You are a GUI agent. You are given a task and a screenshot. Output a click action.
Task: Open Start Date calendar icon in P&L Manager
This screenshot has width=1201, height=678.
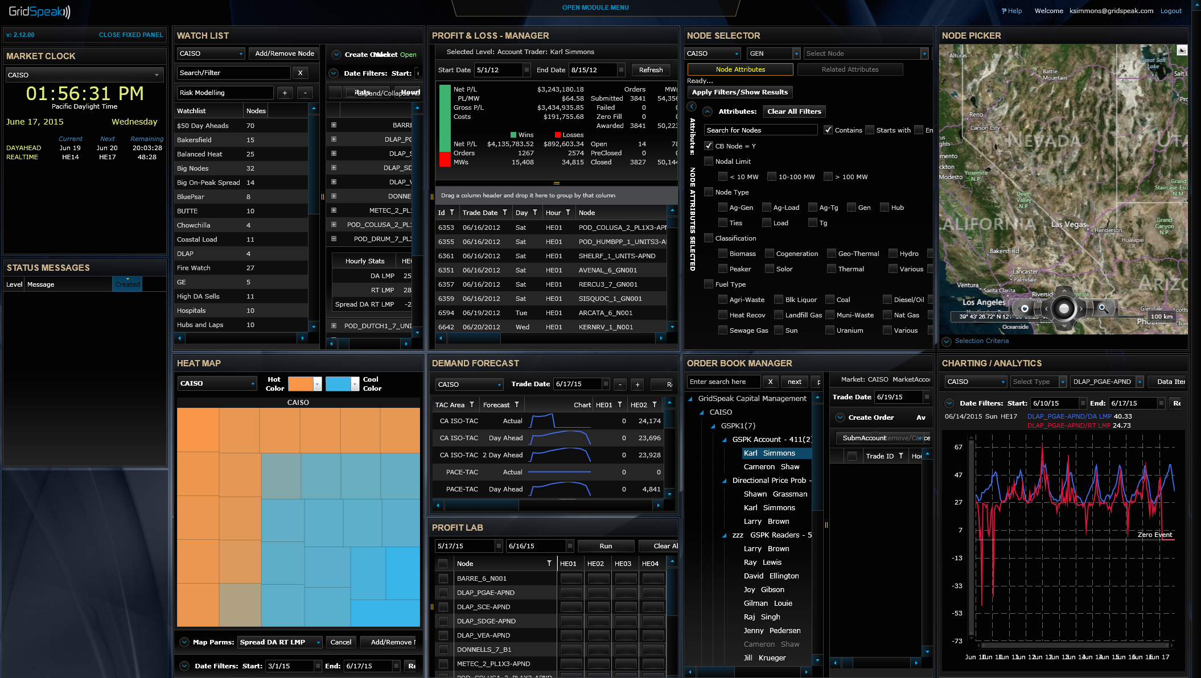tap(527, 70)
